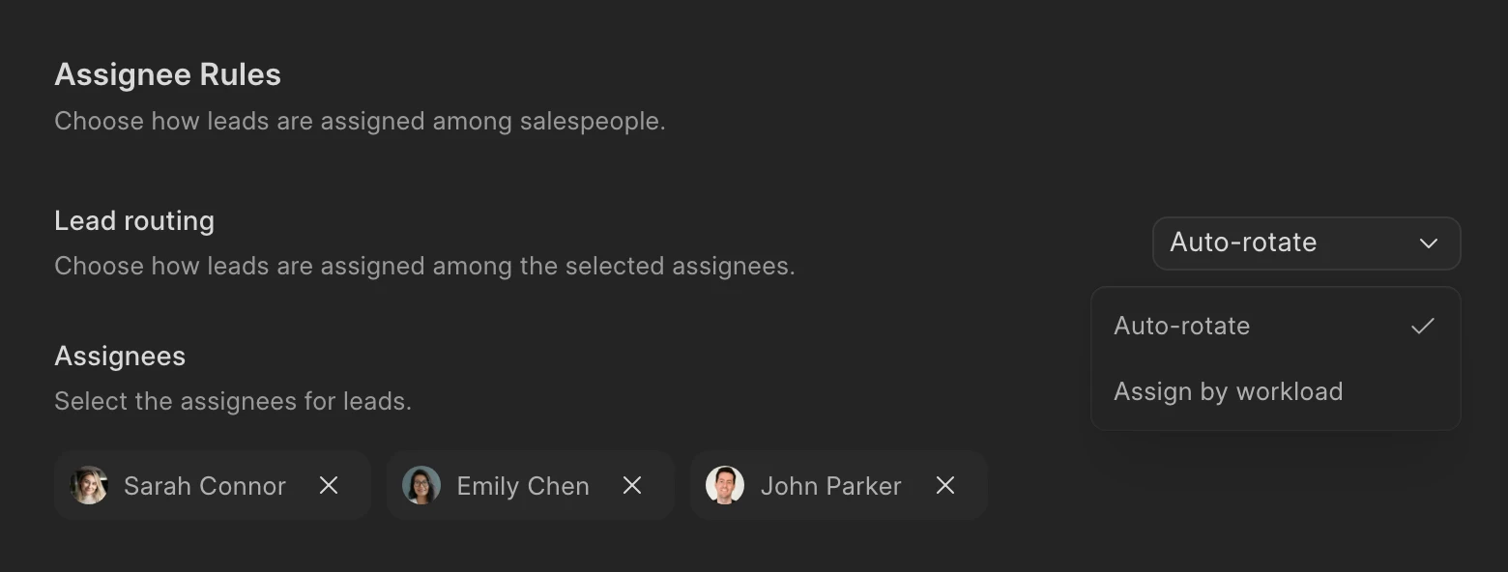Click the Emily Chen name chip
Image resolution: width=1508 pixels, height=572 pixels.
pos(530,485)
